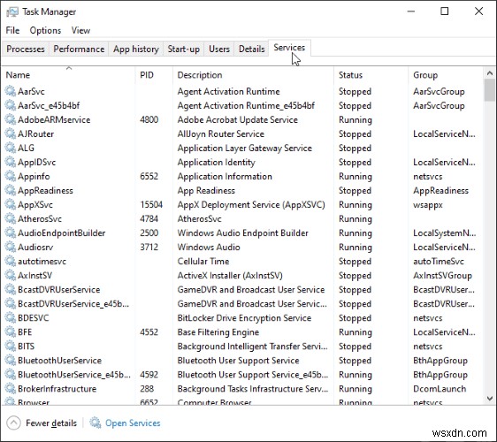
Task: Select the Cellular Time description
Action: point(203,262)
